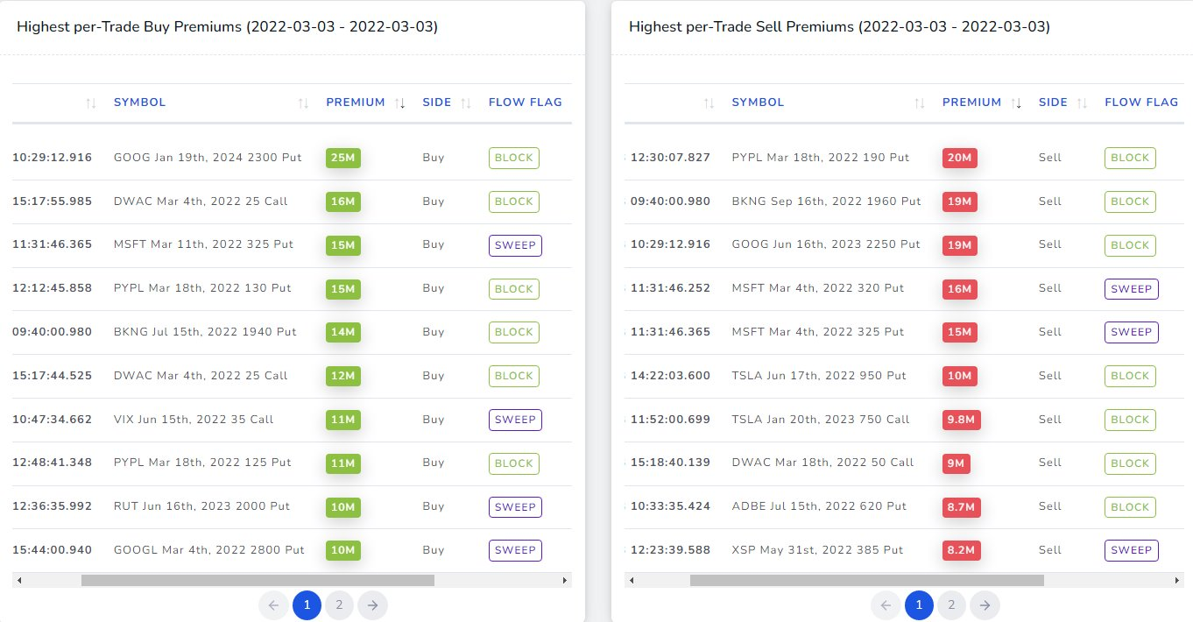Select VIX Jun 15th, 2022 35 Call
This screenshot has height=622, width=1193.
point(194,420)
